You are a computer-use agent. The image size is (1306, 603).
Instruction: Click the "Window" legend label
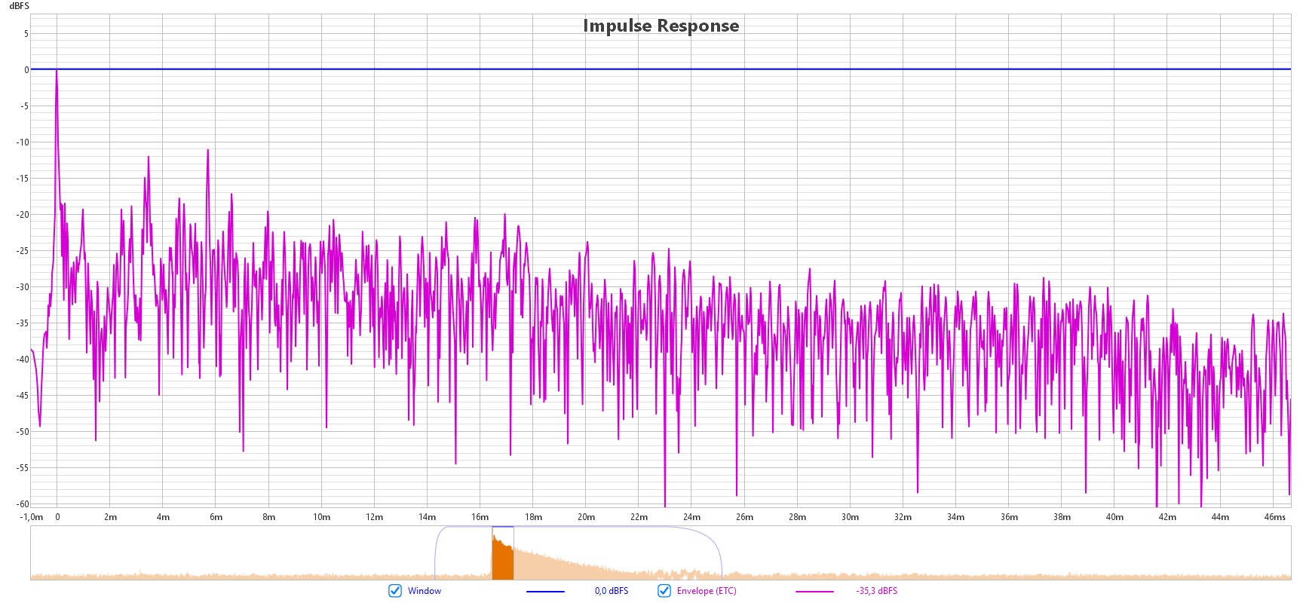(x=425, y=591)
